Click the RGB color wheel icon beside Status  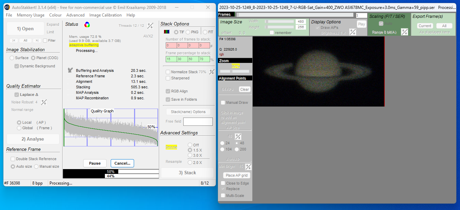[x=87, y=24]
